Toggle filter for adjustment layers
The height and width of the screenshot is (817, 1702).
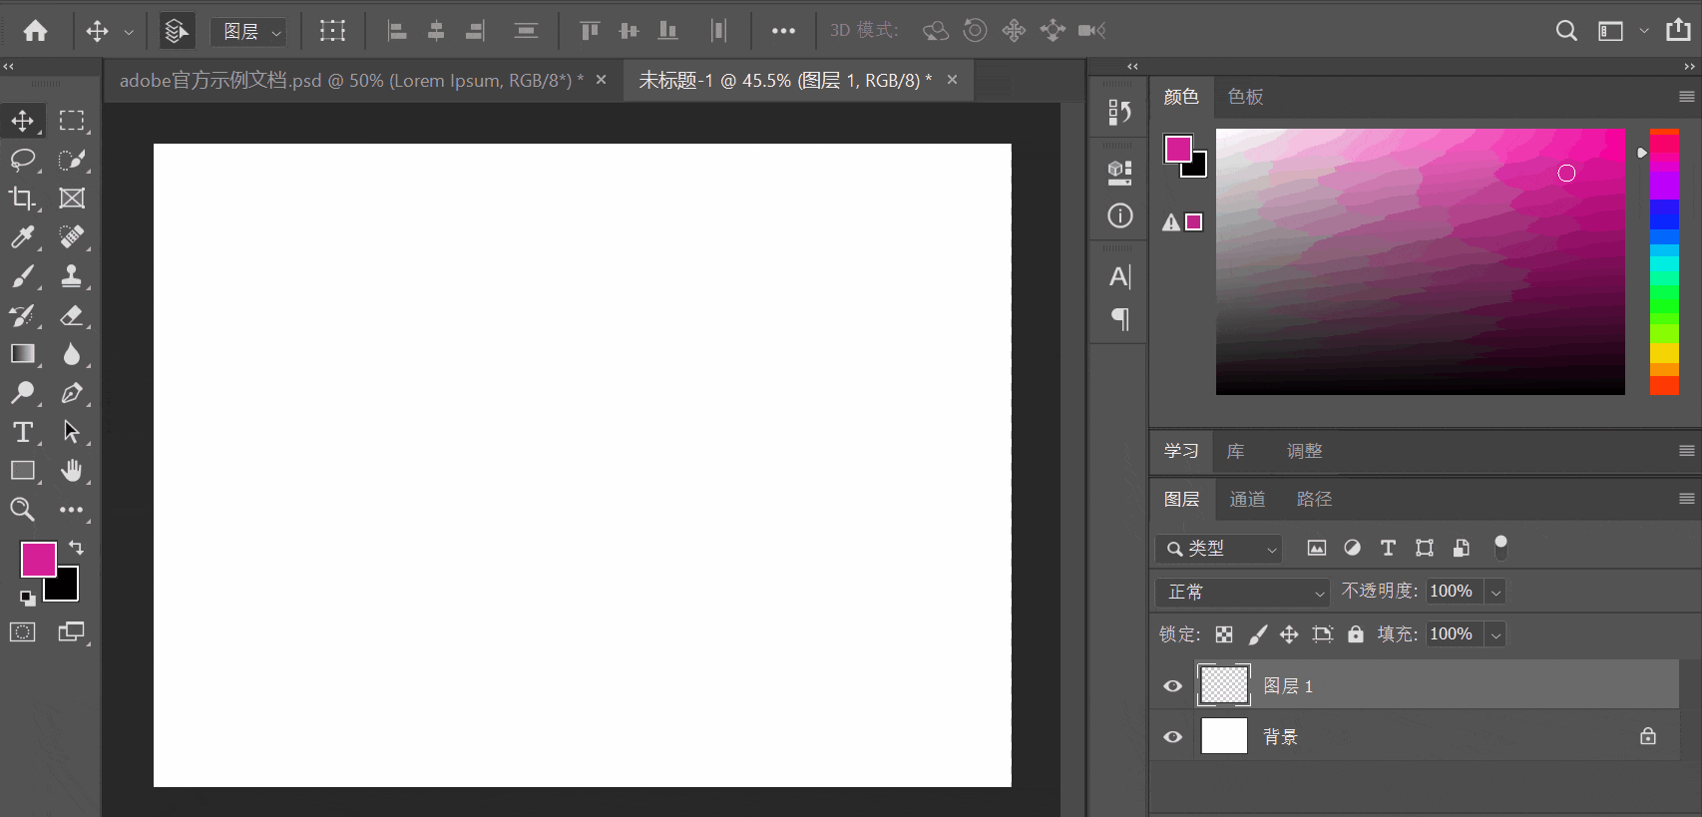[1353, 548]
